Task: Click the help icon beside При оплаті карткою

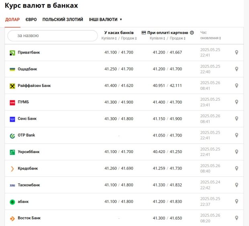Action: click(192, 33)
